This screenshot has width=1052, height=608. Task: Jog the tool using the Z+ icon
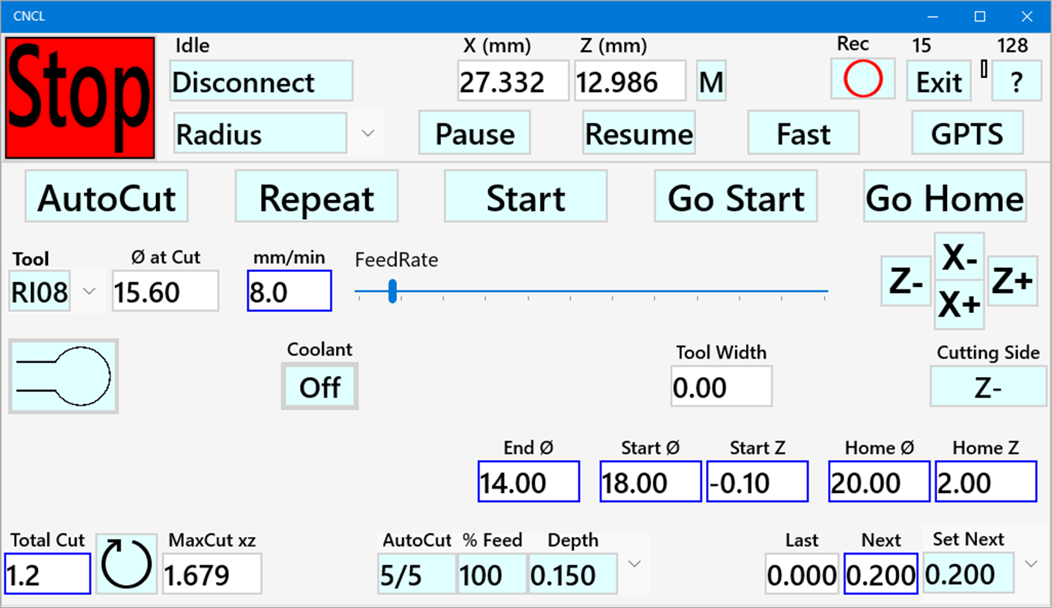pyautogui.click(x=1013, y=281)
